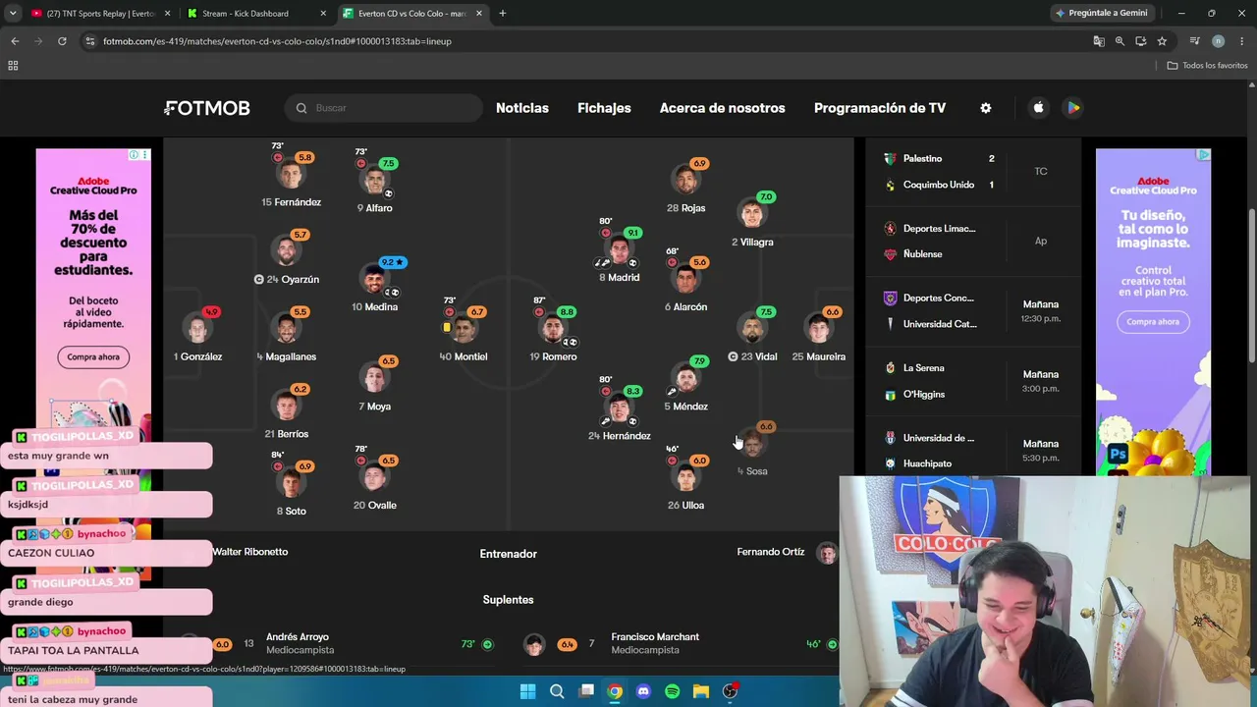Viewport: 1257px width, 707px height.
Task: Switch to the TNT Sports Replay tab
Action: click(99, 14)
